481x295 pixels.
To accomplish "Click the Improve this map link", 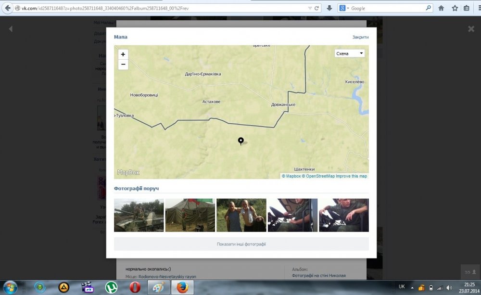I will coord(351,176).
